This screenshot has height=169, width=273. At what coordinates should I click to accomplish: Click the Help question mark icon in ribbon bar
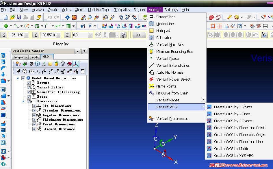click(123, 35)
